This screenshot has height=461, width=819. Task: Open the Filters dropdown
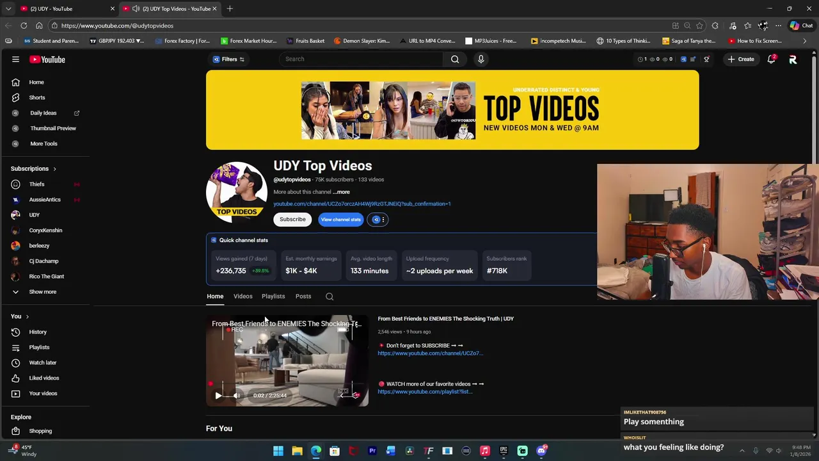tap(229, 59)
